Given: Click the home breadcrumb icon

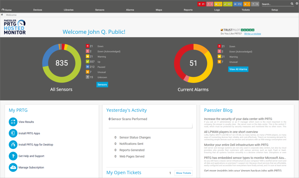Looking at the screenshot, I should coord(2,15).
